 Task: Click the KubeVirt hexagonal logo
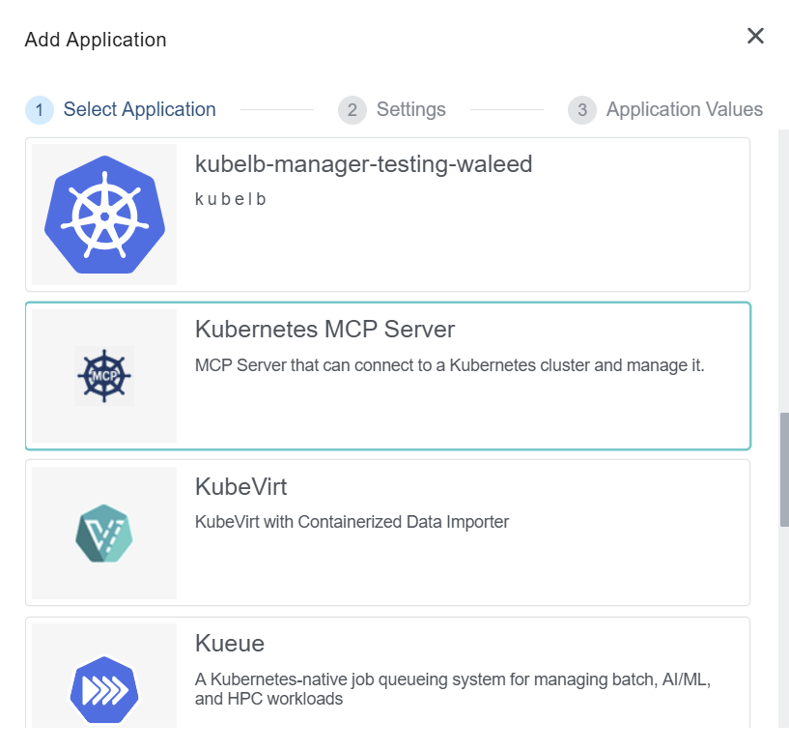tap(103, 533)
